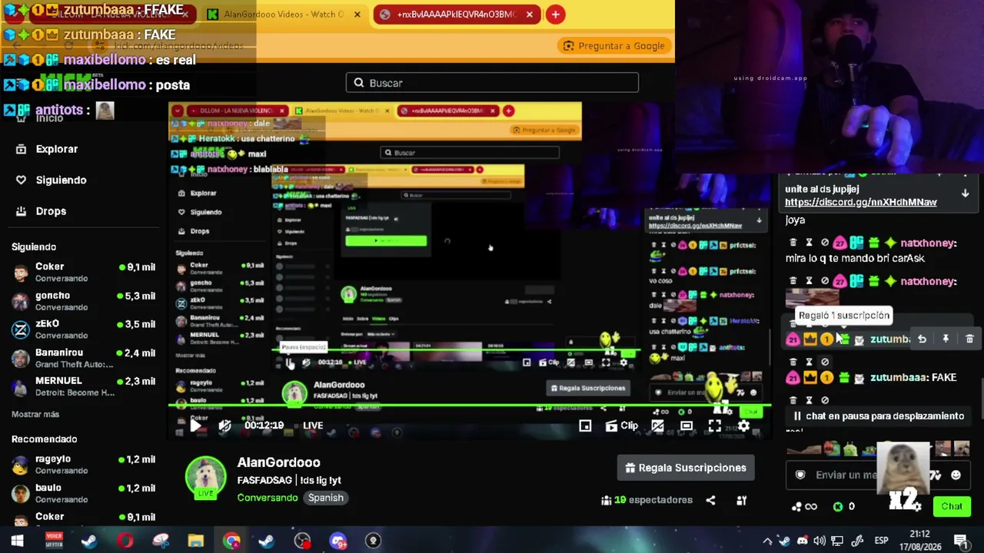Select Drops in the sidebar menu
The height and width of the screenshot is (553, 984).
point(51,211)
